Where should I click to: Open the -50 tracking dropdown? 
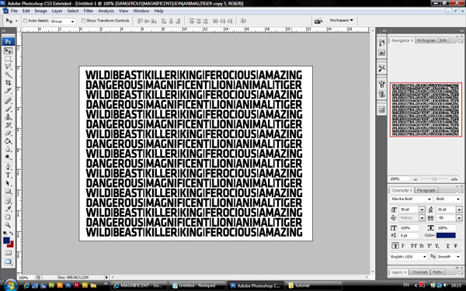[459, 218]
